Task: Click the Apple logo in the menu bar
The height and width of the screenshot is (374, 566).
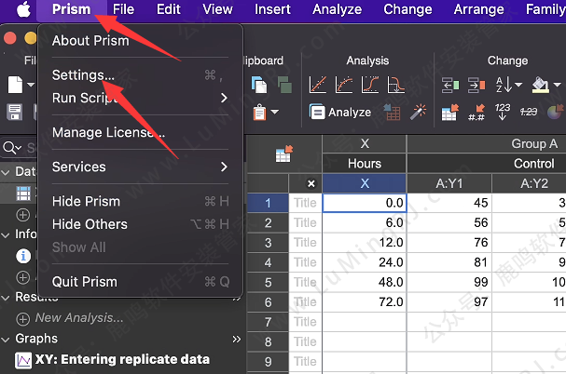Action: (x=21, y=10)
